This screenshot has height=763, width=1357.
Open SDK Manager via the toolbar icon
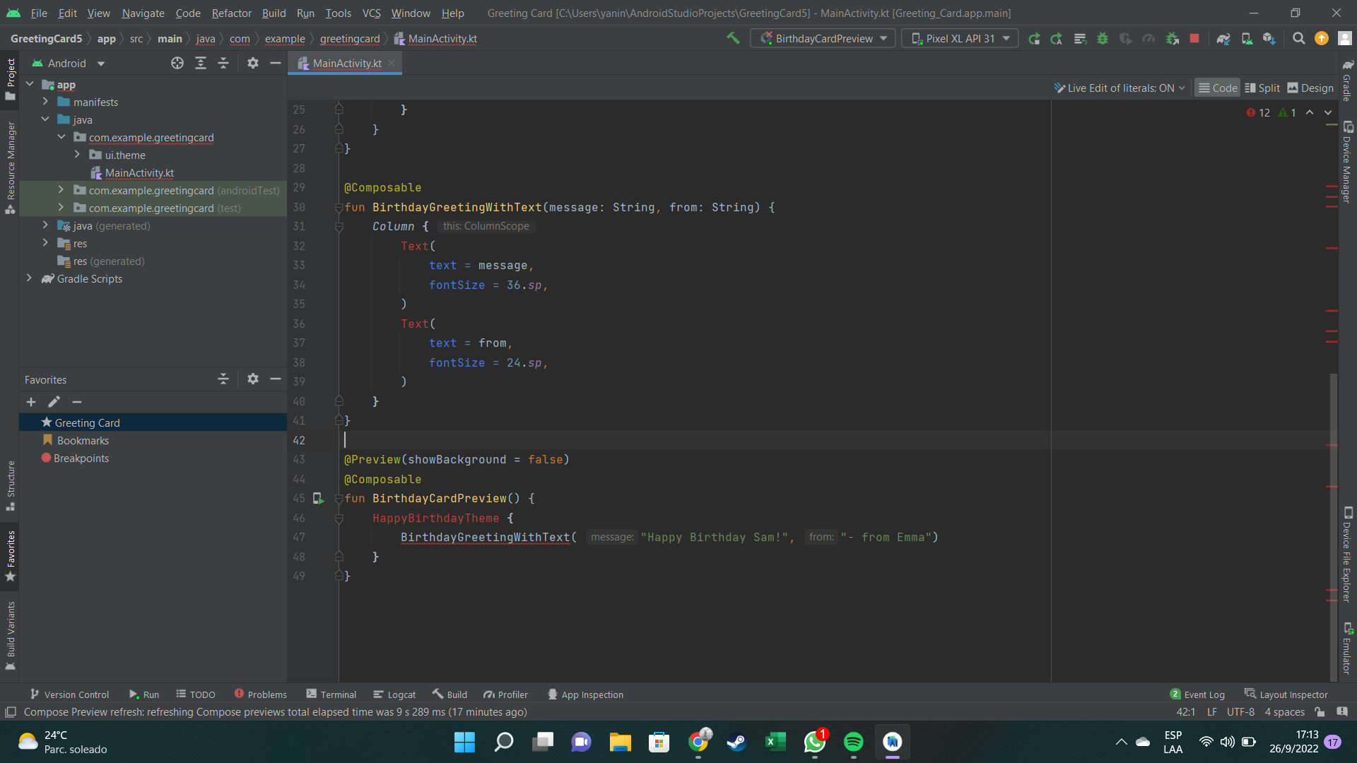tap(1269, 38)
